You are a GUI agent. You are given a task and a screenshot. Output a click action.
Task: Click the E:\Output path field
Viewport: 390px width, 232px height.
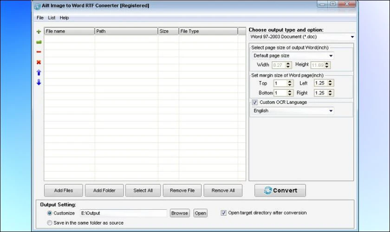pyautogui.click(x=123, y=213)
